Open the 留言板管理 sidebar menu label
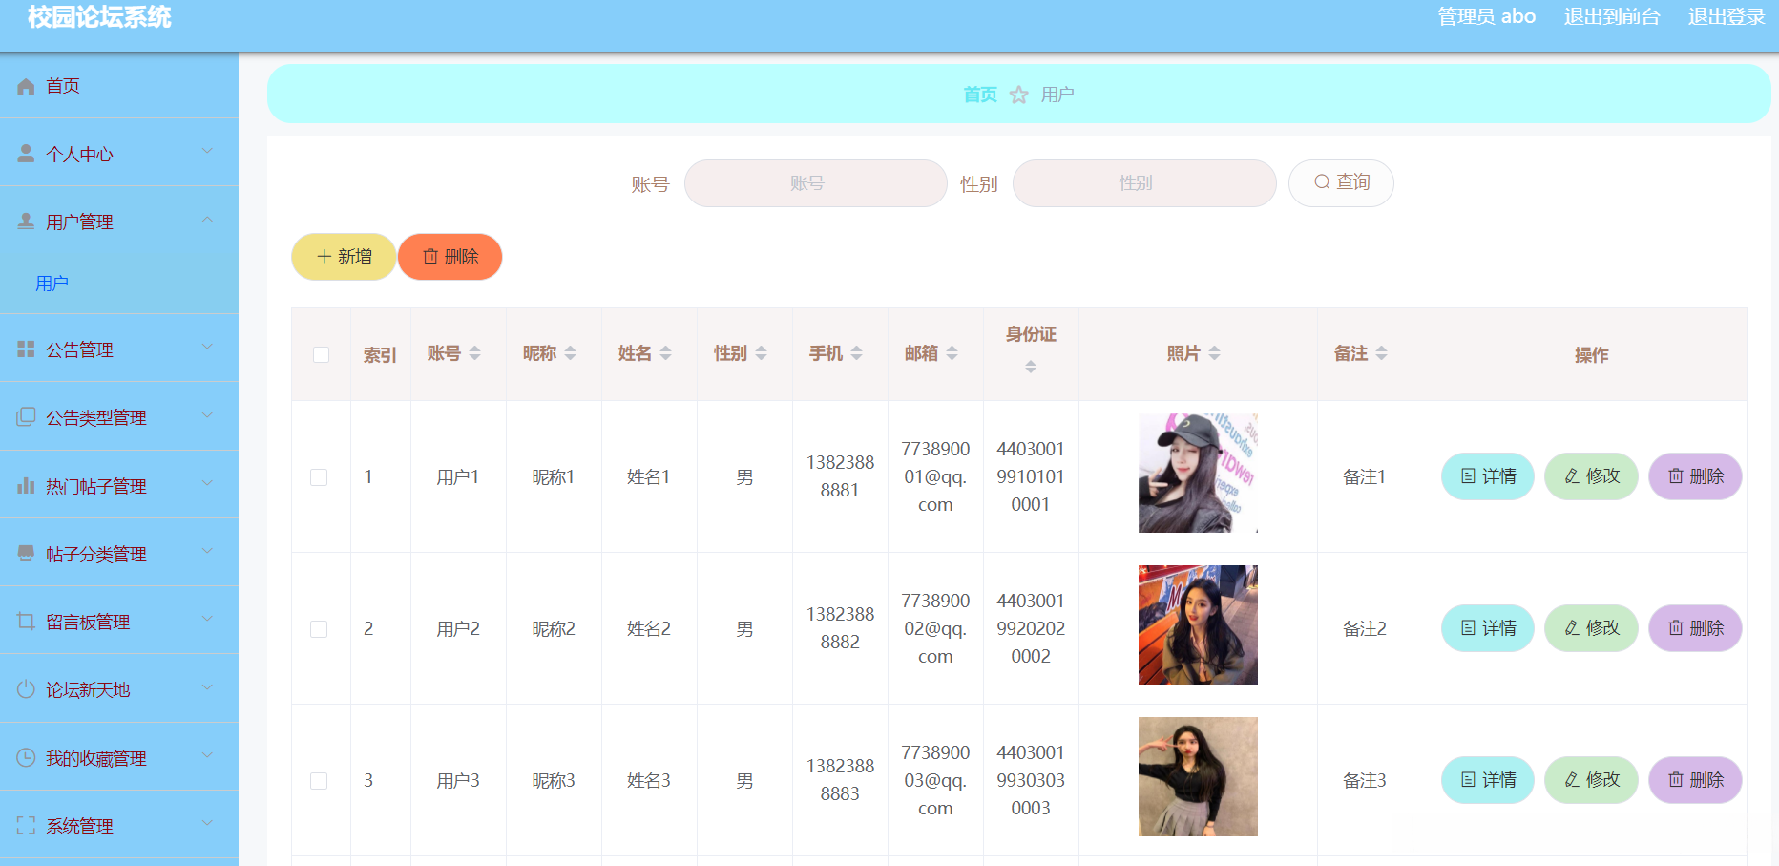The height and width of the screenshot is (866, 1779). coord(88,623)
